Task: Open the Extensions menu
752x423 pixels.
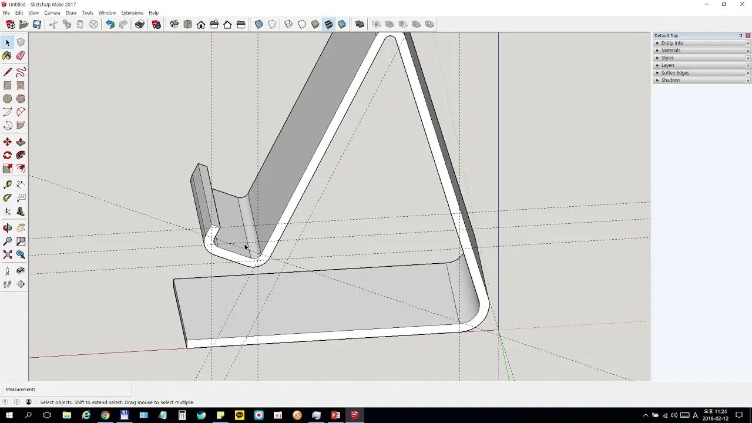Action: pos(132,13)
